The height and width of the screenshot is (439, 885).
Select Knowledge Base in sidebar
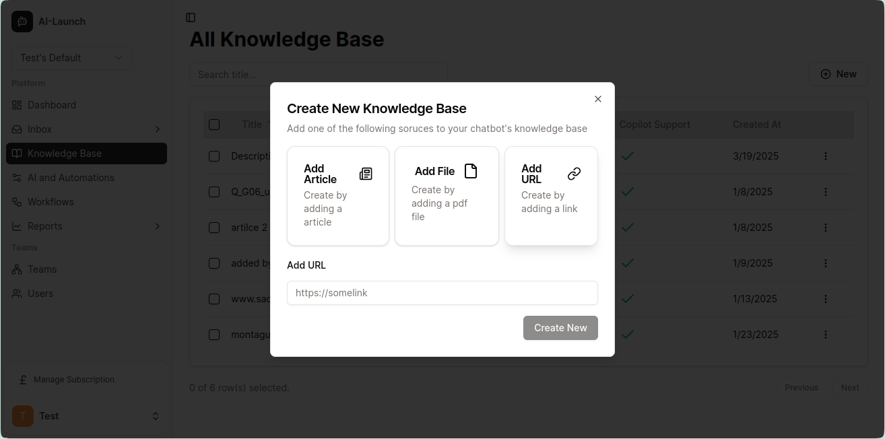point(86,154)
